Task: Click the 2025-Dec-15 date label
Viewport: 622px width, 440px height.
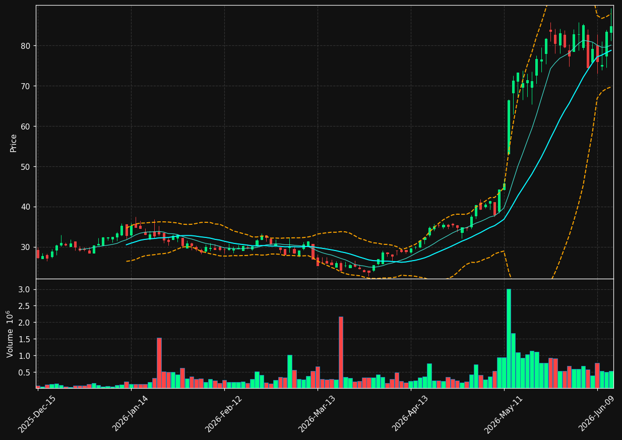Action: (37, 414)
